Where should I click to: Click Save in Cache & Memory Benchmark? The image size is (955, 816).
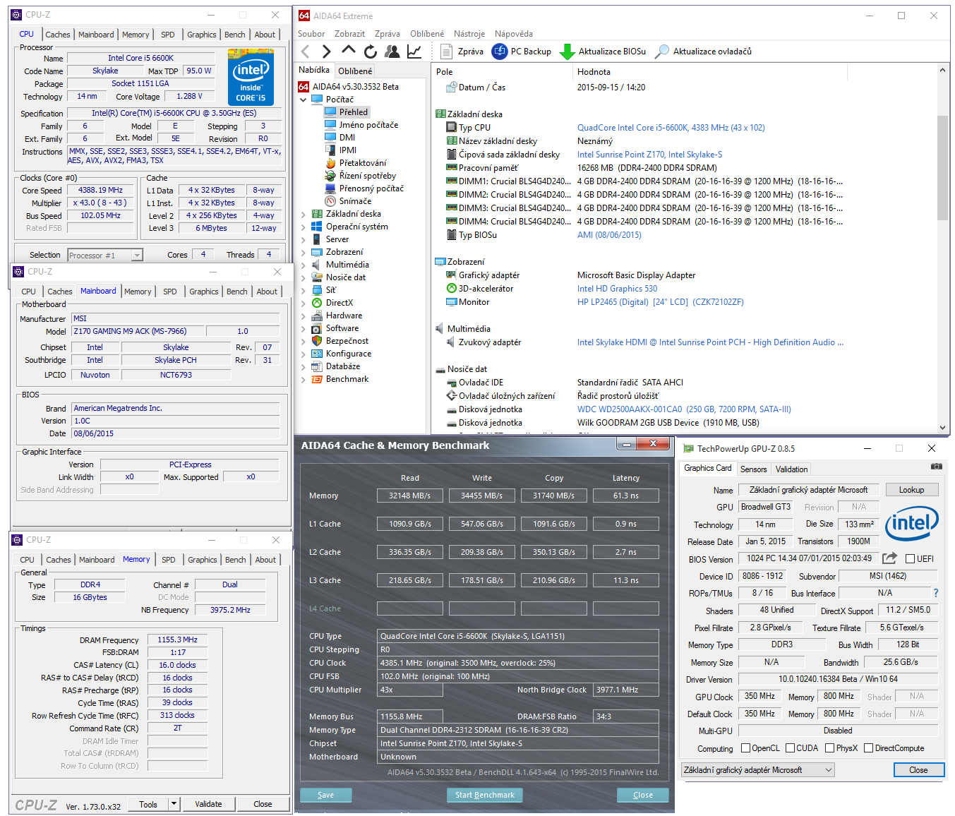tap(325, 795)
